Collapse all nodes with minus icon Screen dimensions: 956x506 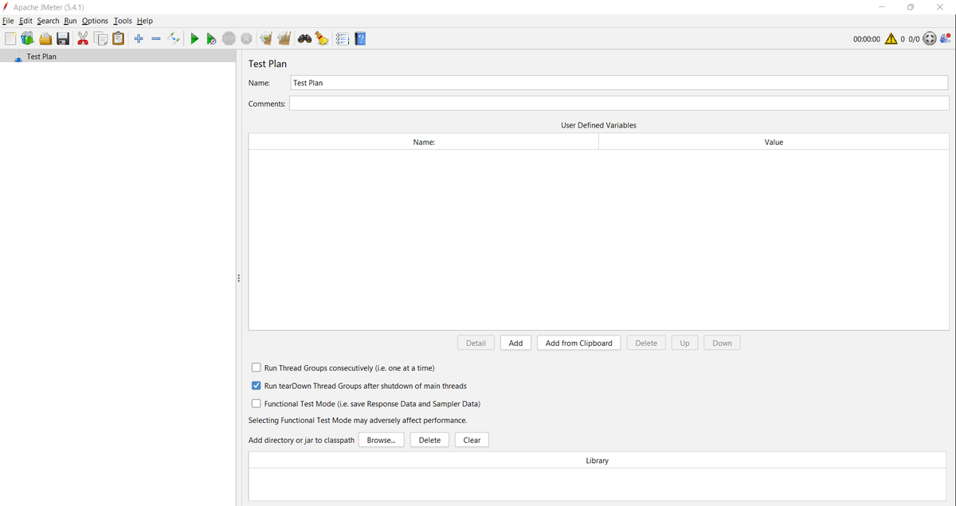pyautogui.click(x=156, y=38)
